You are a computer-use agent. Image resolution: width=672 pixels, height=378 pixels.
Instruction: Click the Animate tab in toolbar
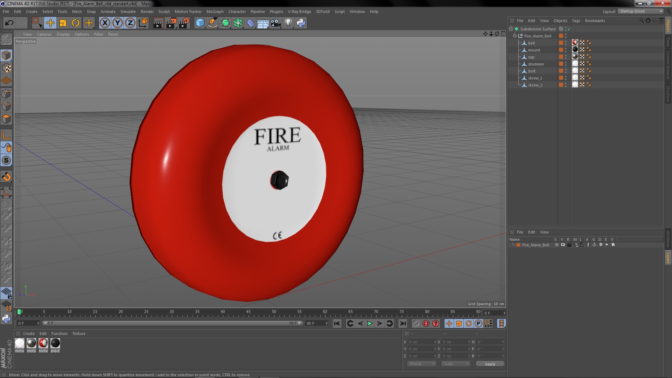107,11
